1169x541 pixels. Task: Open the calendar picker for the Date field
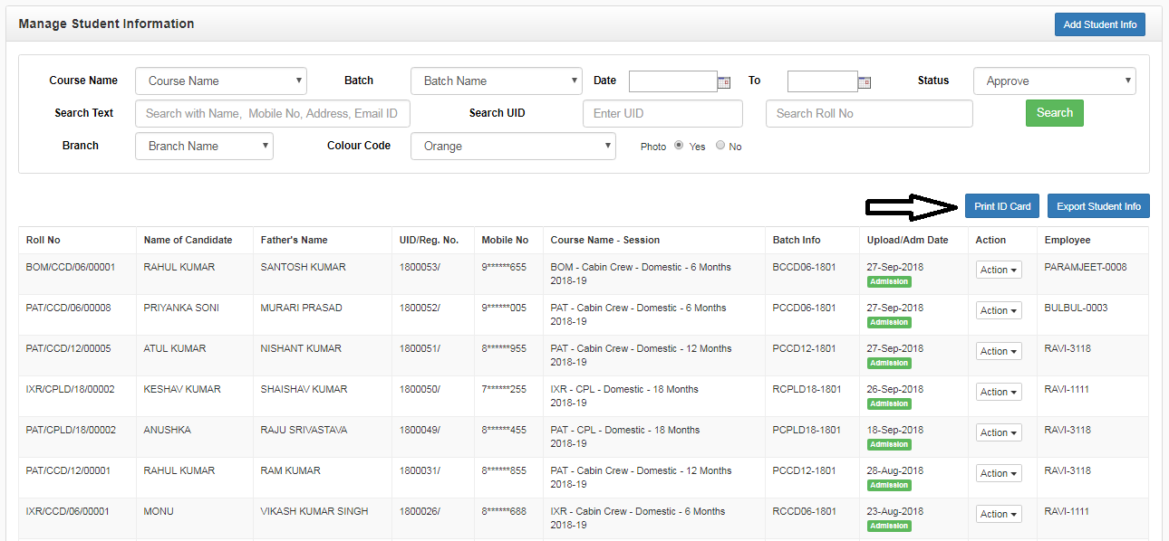tap(724, 82)
